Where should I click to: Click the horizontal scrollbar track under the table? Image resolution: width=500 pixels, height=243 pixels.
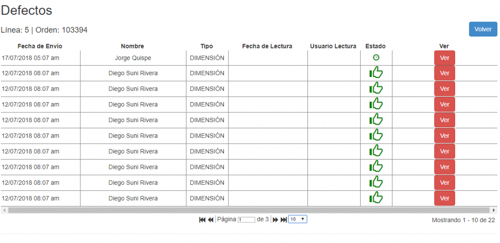248,210
